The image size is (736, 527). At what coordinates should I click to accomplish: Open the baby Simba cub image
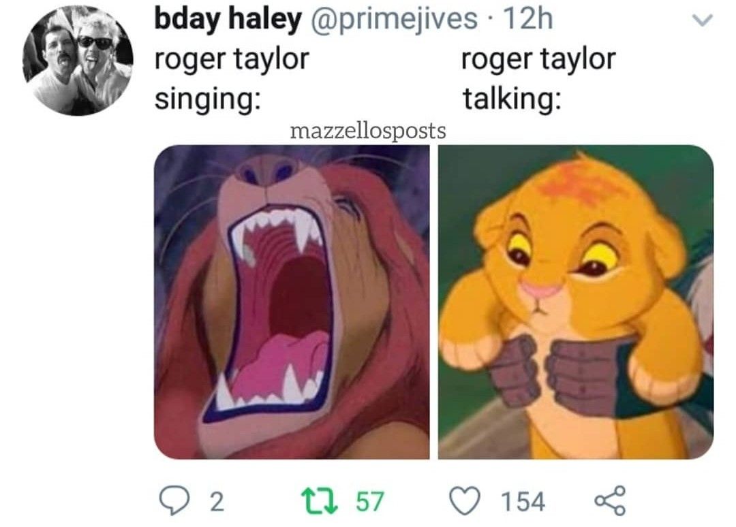tap(576, 302)
